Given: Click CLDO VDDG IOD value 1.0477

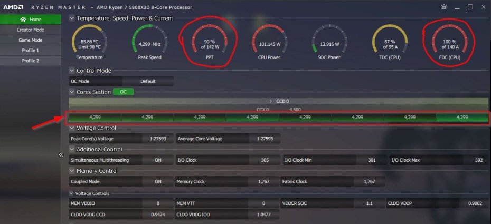Looking at the screenshot, I should (x=263, y=215).
